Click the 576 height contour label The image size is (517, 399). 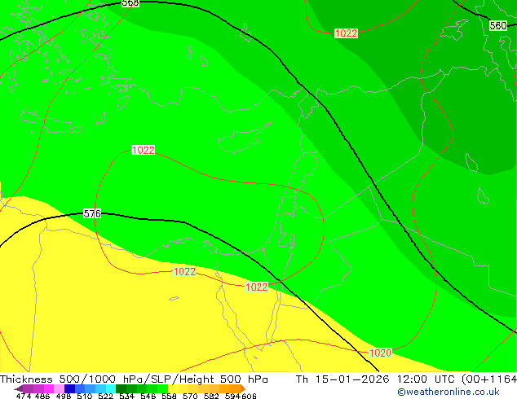92,213
